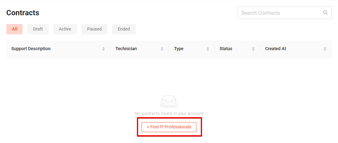This screenshot has width=338, height=143.
Task: Click sort arrows beside Status column
Action: 253,49
